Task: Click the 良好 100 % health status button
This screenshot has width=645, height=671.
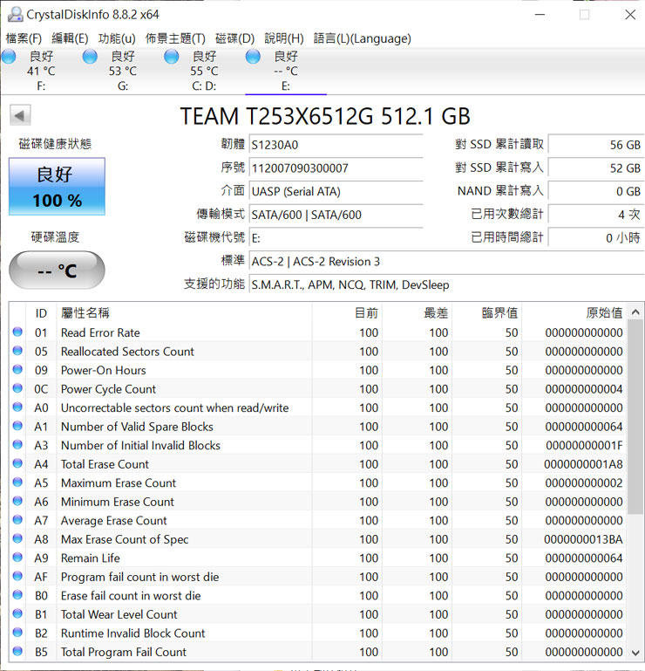Action: [57, 187]
